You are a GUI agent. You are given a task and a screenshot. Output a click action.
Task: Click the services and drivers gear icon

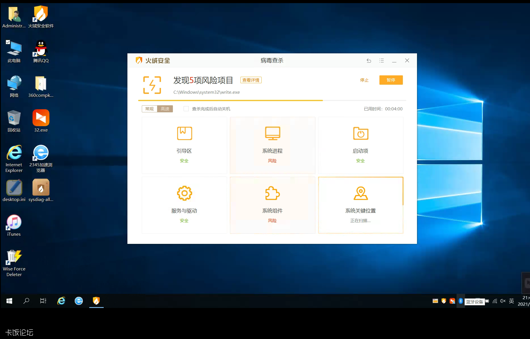184,193
